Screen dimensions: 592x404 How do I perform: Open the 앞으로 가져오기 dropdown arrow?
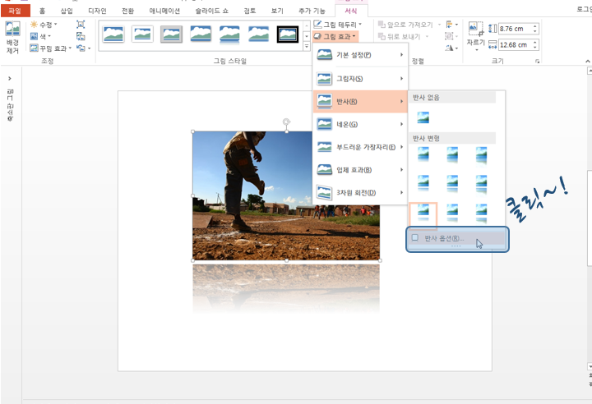pos(439,25)
